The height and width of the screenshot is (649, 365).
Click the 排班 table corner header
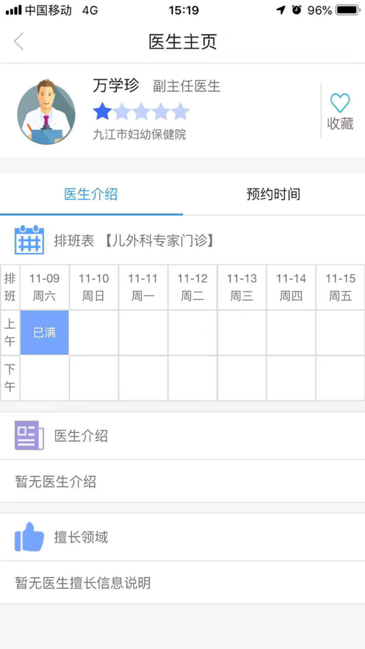[x=10, y=287]
